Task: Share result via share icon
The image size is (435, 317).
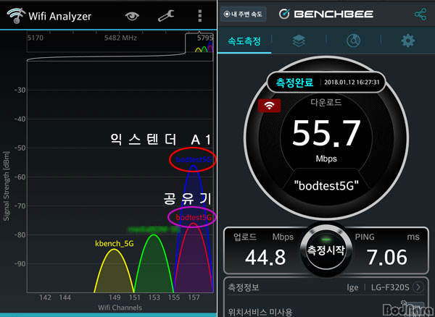Action: 420,14
